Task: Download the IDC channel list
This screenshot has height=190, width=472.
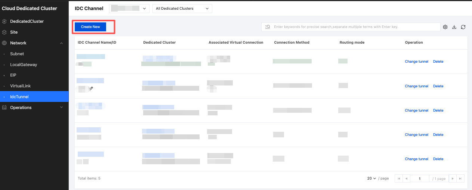Action: [x=454, y=27]
